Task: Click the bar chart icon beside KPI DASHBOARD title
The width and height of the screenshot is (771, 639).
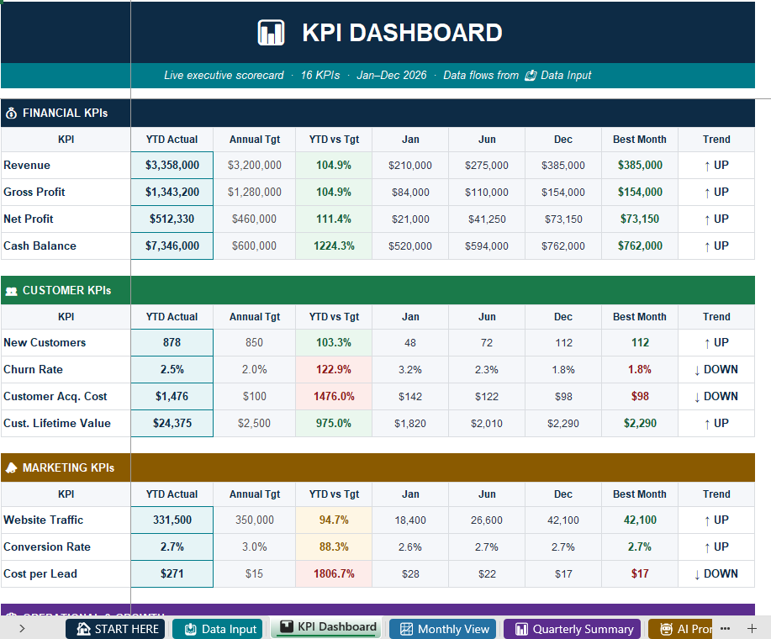Action: click(271, 33)
